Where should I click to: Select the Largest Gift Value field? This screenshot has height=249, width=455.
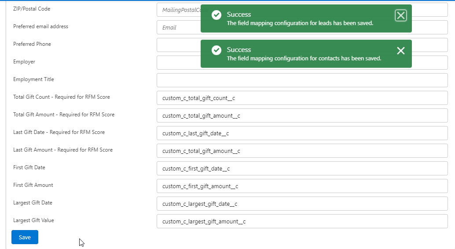click(302, 221)
